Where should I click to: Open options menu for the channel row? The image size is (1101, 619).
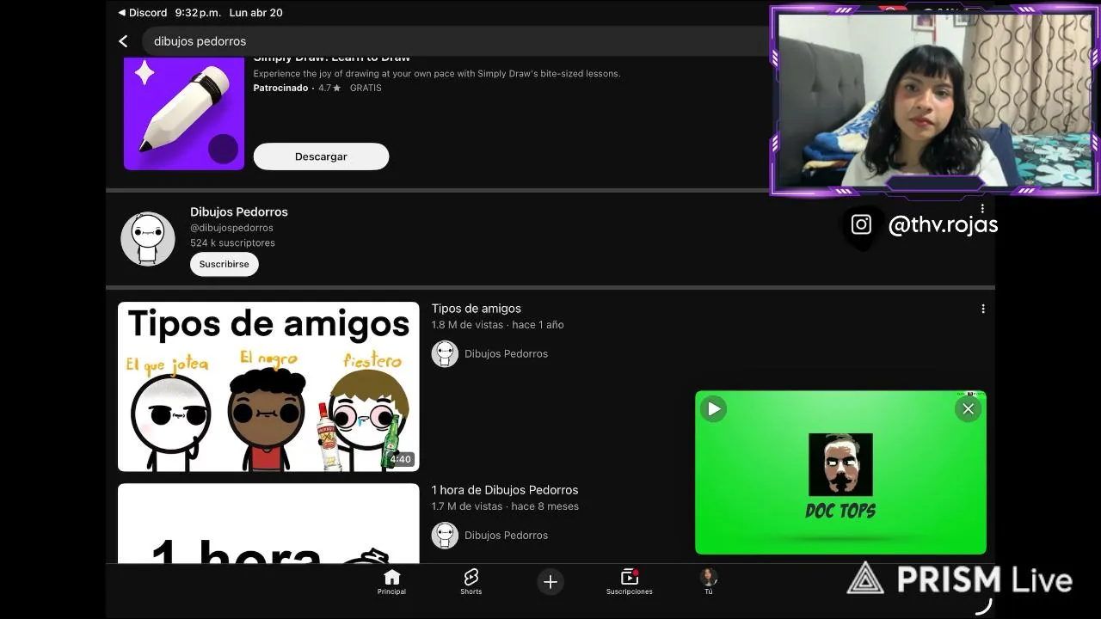tap(982, 208)
